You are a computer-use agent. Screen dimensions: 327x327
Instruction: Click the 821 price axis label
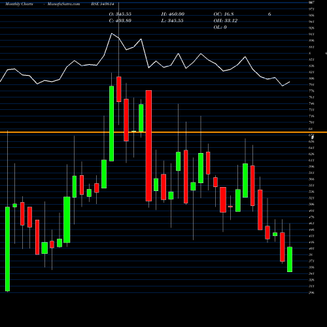(311, 72)
